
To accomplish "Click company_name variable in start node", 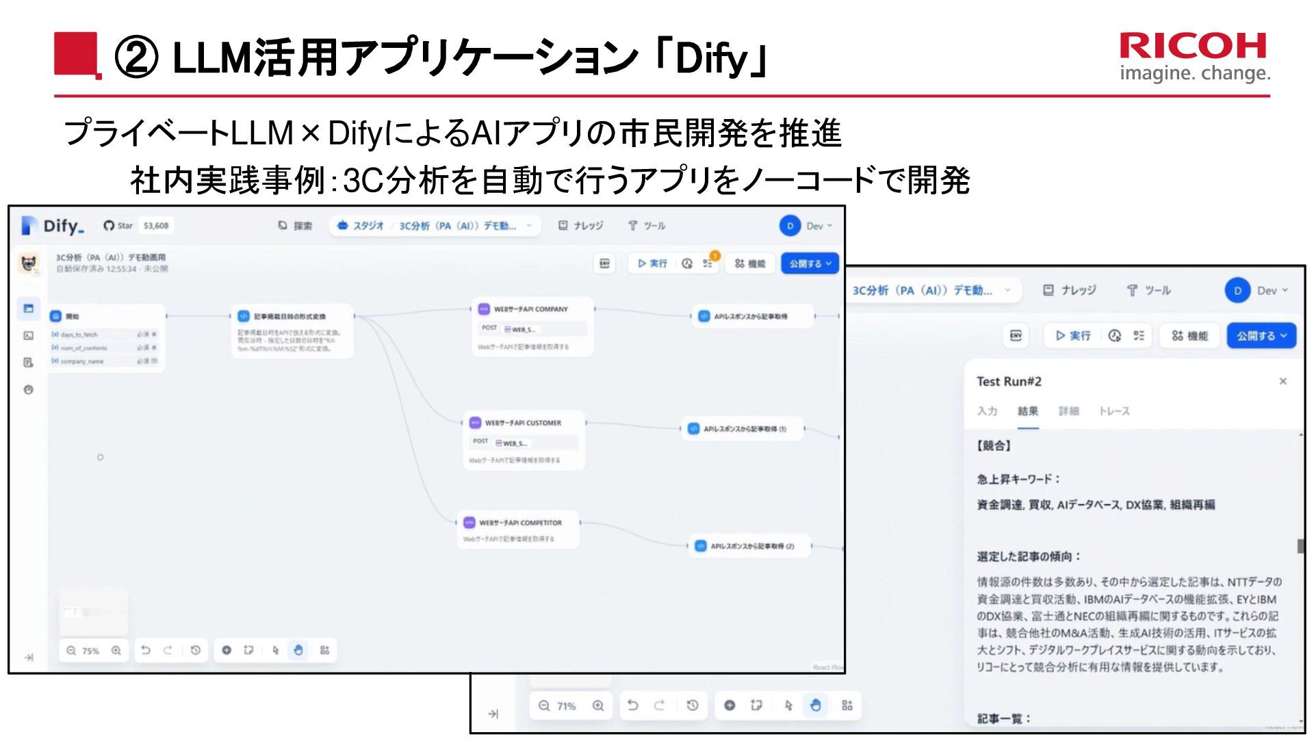I will [104, 361].
